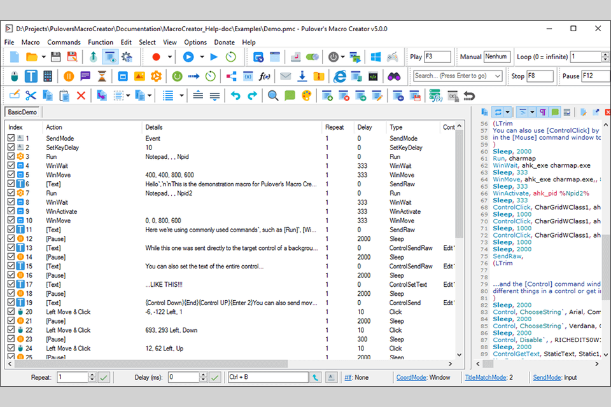Open the orange Pause command icon

[x=69, y=76]
